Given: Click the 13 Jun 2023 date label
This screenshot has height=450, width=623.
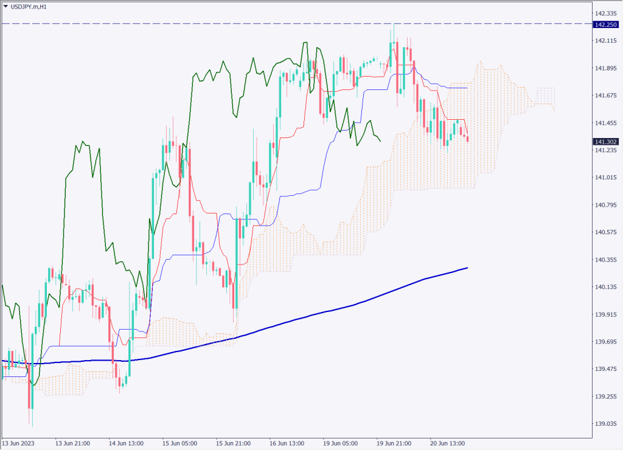Looking at the screenshot, I should [18, 443].
